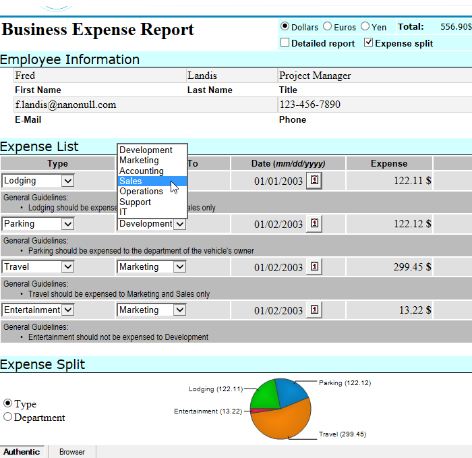Click the e-mail field f.landis@nanonull.com
This screenshot has height=458, width=472.
tap(65, 105)
